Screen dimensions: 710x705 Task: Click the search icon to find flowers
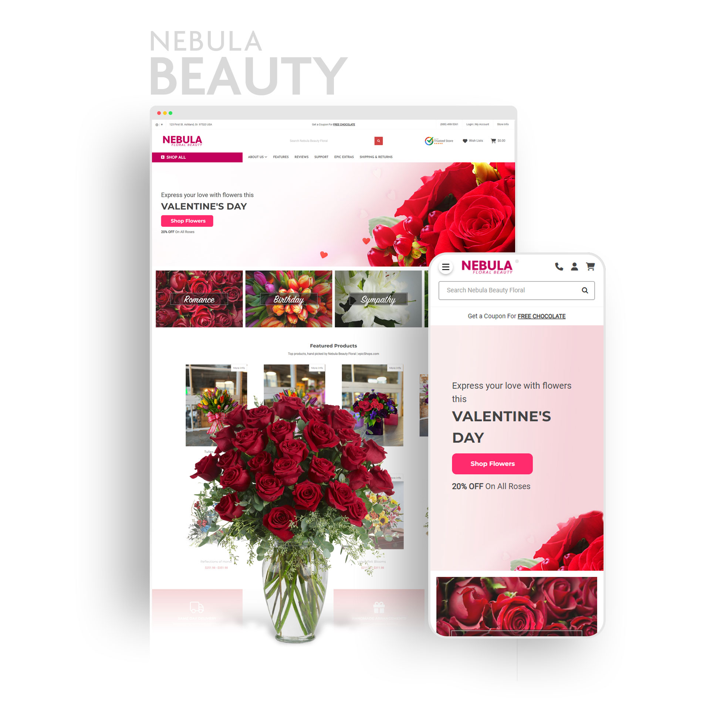pos(379,142)
